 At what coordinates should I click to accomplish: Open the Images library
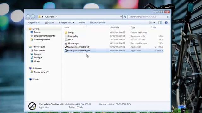pyautogui.click(x=37, y=54)
